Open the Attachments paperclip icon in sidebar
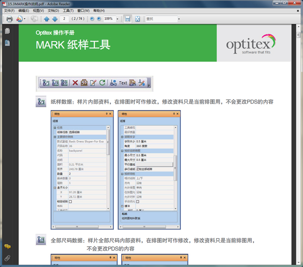 coord(7,258)
